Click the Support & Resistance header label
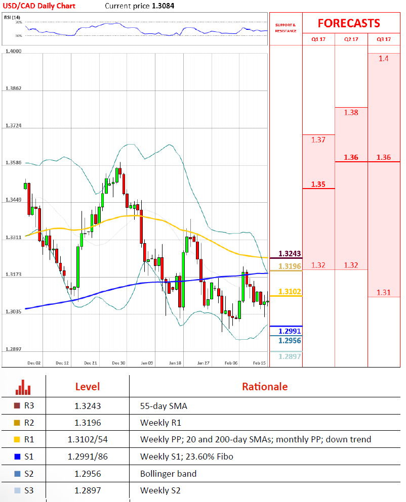Image resolution: width=406 pixels, height=502 pixels. pyautogui.click(x=286, y=28)
